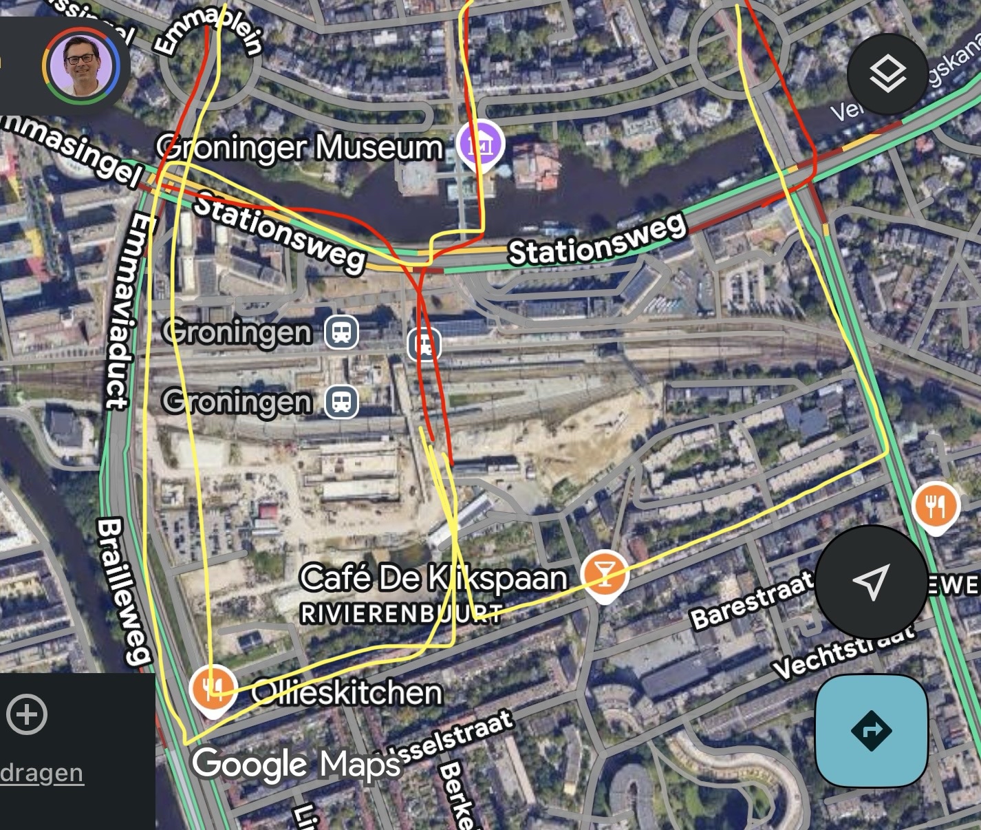The width and height of the screenshot is (981, 830).
Task: Select the bus station icon near Stationsweg
Action: tap(424, 345)
